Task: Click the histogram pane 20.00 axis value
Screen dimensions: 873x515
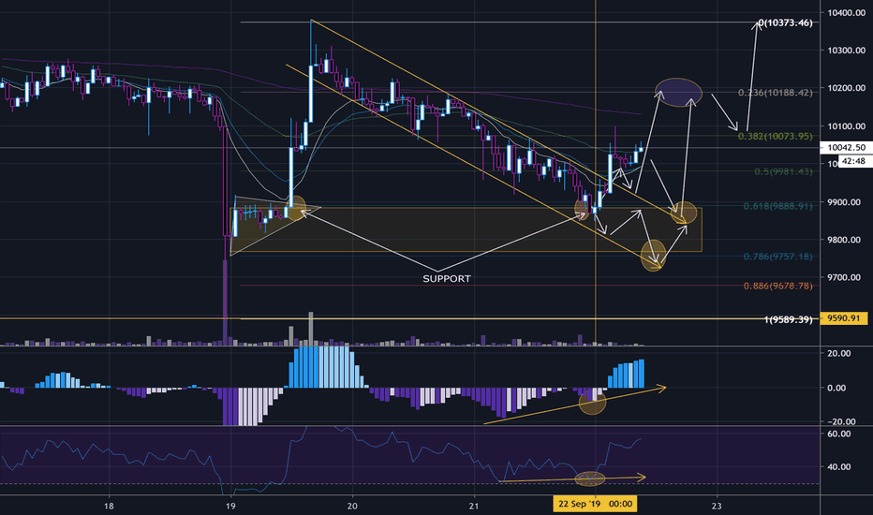Action: (x=839, y=354)
